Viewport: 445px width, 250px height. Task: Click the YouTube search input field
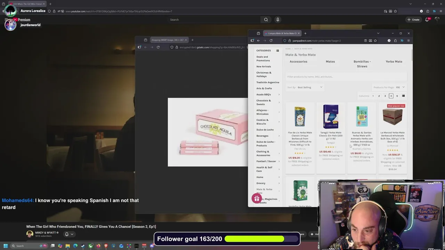pos(214,19)
